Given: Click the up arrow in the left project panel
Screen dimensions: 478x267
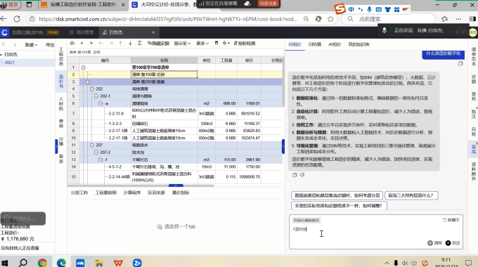Looking at the screenshot, I should [x=4, y=45].
